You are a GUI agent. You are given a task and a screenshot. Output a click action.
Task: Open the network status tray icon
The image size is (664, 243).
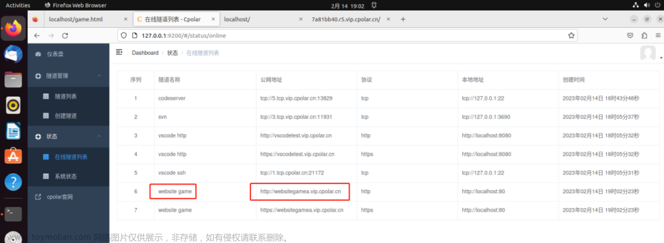click(635, 5)
